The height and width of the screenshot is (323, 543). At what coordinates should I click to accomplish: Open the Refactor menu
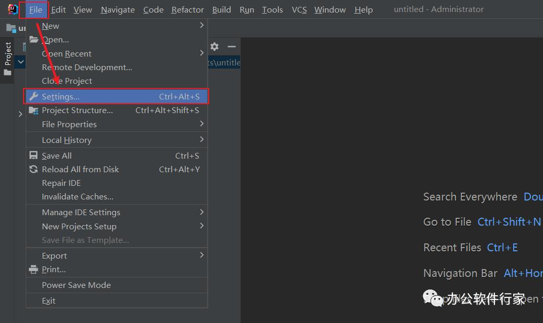187,10
